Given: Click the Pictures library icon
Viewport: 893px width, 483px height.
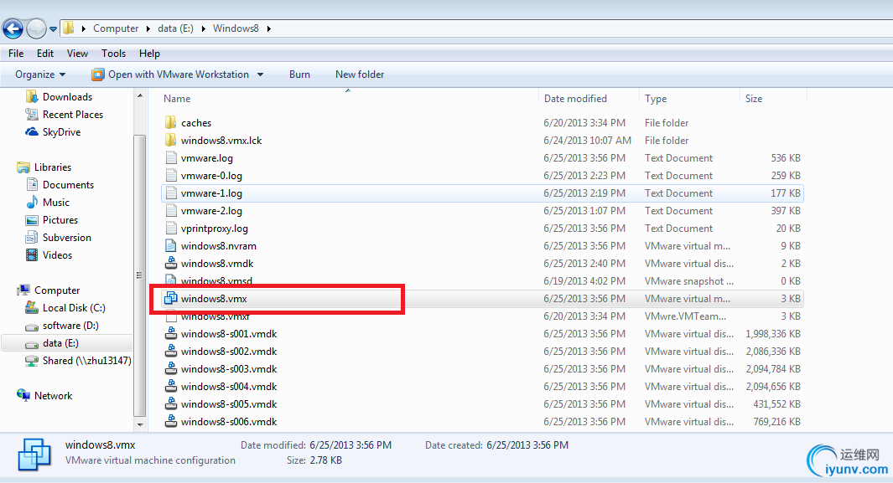Looking at the screenshot, I should (x=32, y=220).
